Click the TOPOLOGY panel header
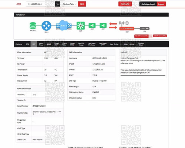This screenshot has width=185, height=148. coord(91,15)
